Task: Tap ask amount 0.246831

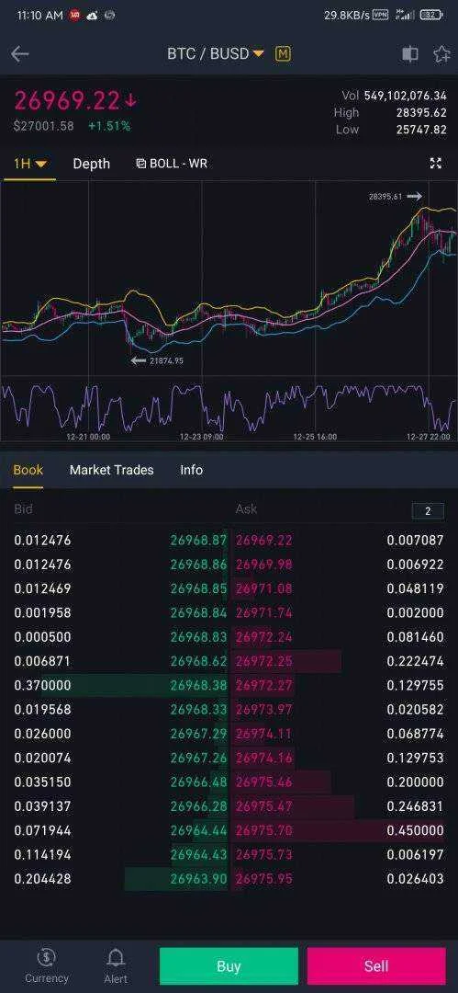Action: tap(415, 806)
